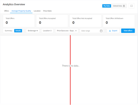Open the Location tab

coord(37,11)
